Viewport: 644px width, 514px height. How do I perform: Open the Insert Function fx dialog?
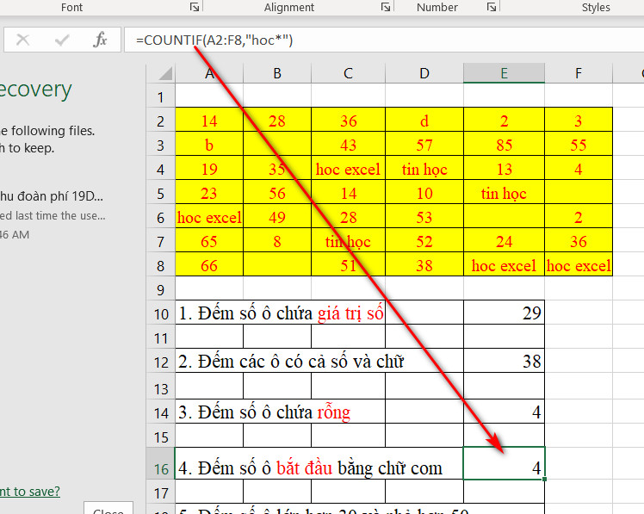click(x=100, y=40)
